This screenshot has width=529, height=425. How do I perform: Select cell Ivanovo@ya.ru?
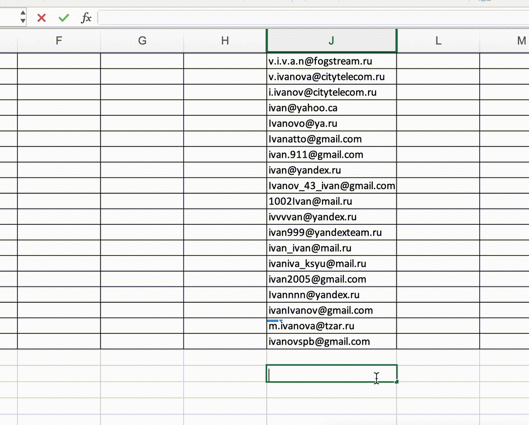coord(331,123)
